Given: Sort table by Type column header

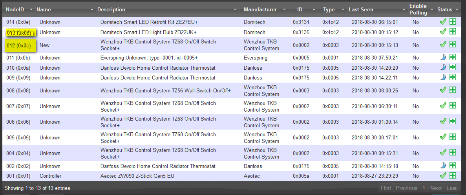Looking at the screenshot, I should (x=333, y=9).
